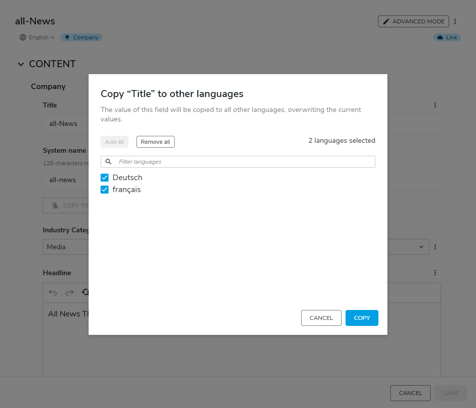Open the Headline field options icon

(x=435, y=273)
